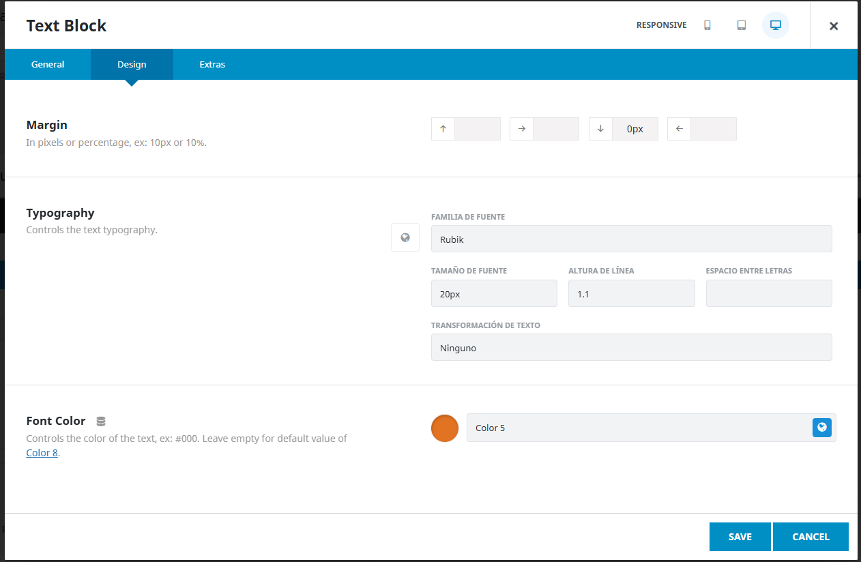
Task: Click the Margin section heading
Action: point(46,125)
